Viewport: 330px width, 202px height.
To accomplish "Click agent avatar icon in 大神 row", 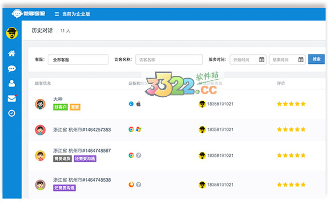I will 202,104.
